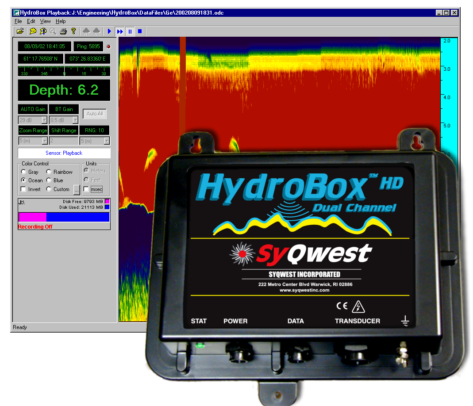Click the RNG: 10 button
The height and width of the screenshot is (406, 473).
click(x=94, y=130)
